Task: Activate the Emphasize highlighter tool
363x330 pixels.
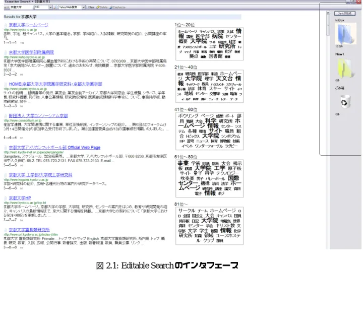Action: (117, 7)
